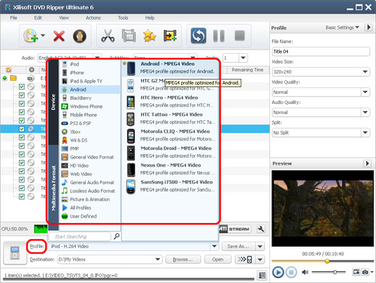Click the stars Effects icon
This screenshot has height=283, width=376.
click(x=149, y=36)
